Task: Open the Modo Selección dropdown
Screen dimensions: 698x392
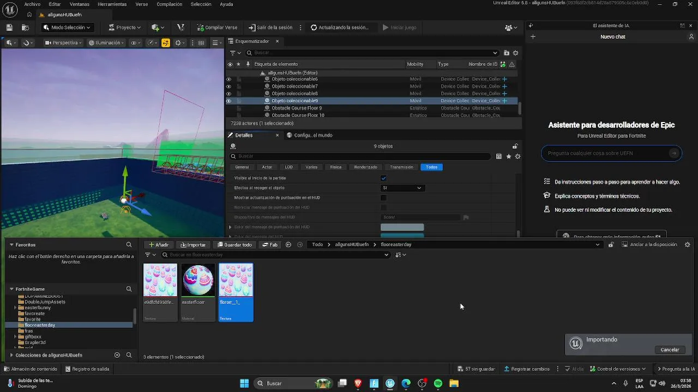Action: pos(67,27)
